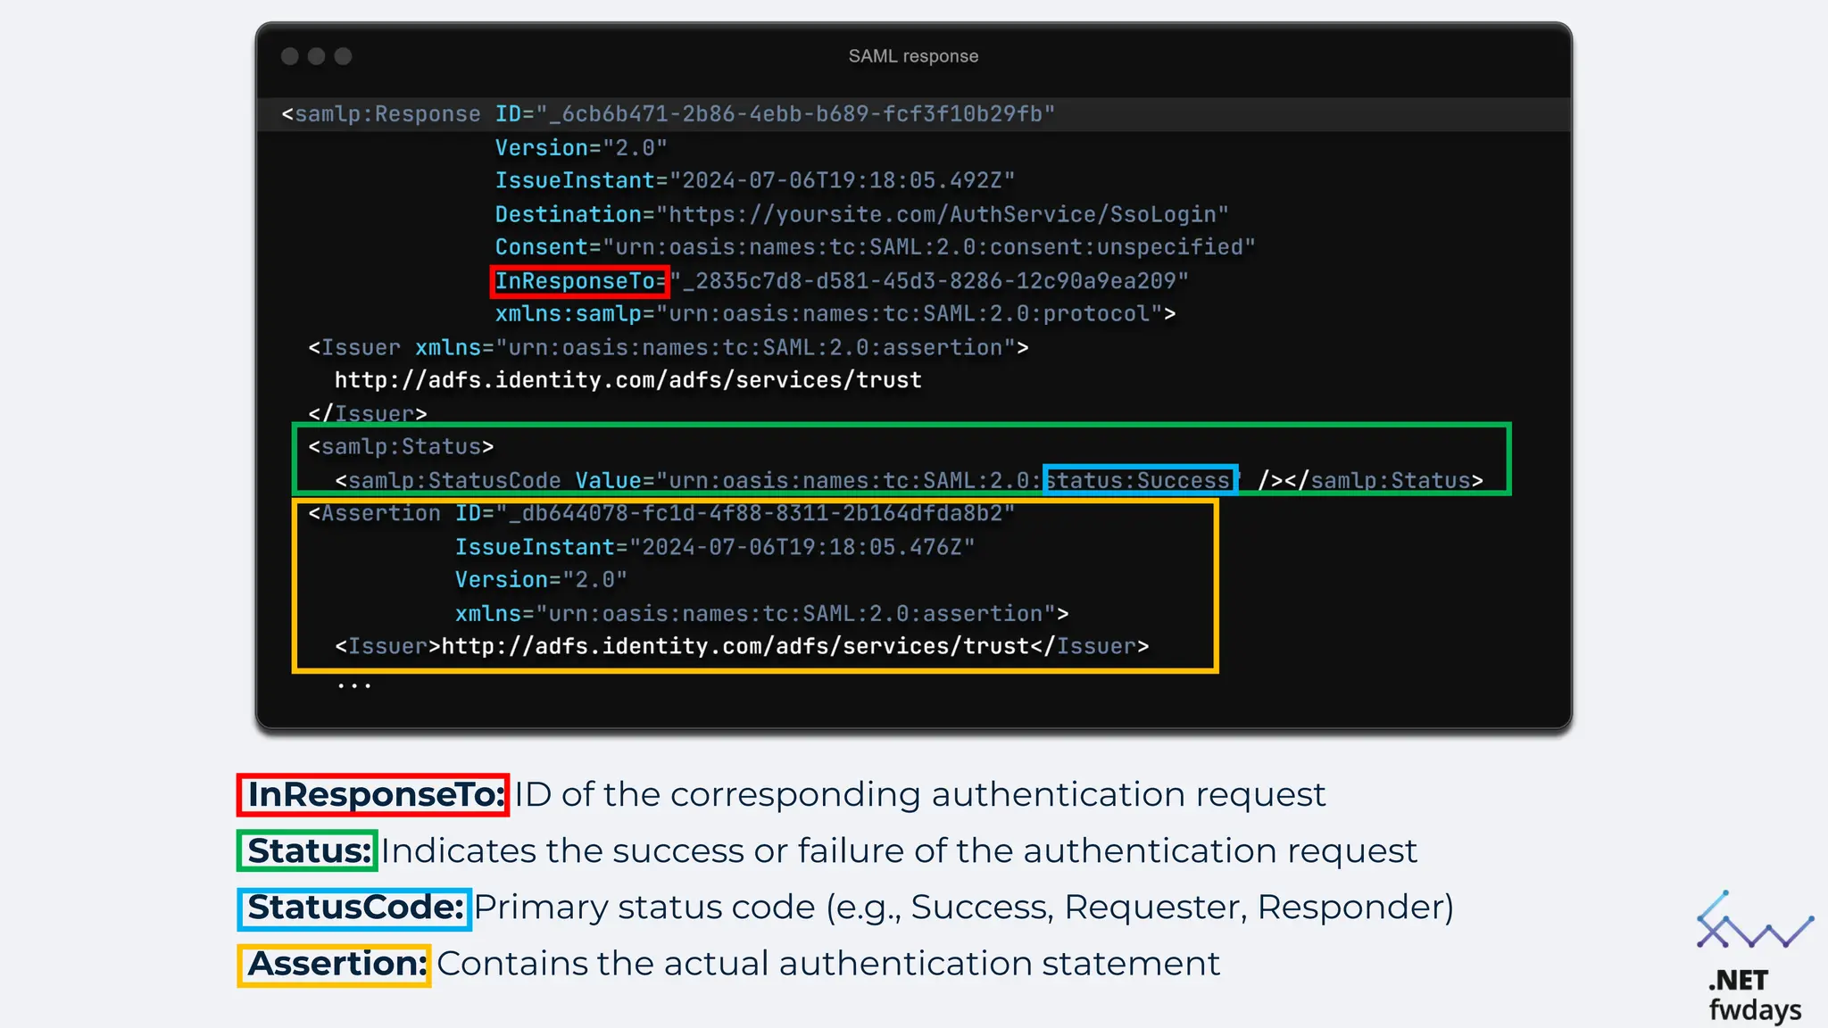Screen dimensions: 1828x1028
Task: Click the inline Issuer line within Assertion
Action: (742, 646)
